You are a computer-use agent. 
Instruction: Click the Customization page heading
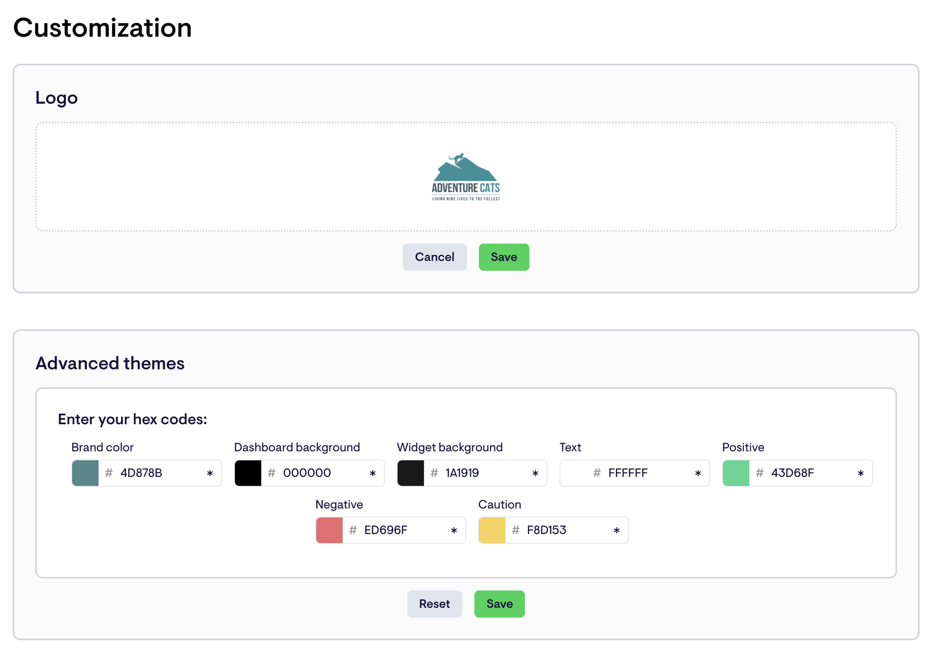[102, 28]
